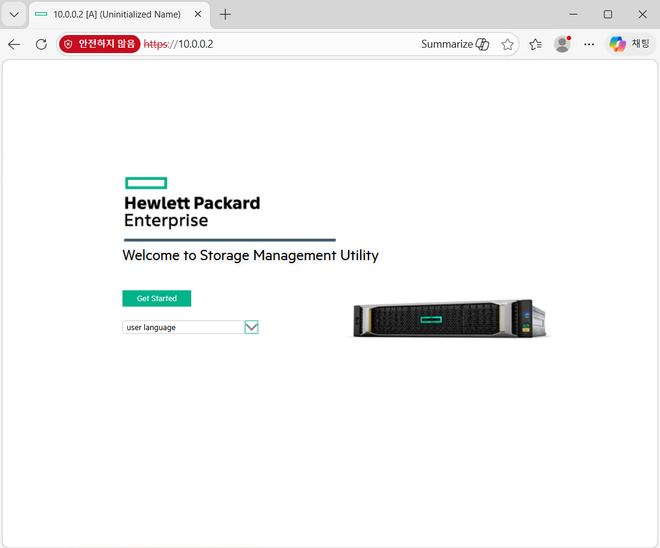Open the user language dropdown arrow
Image resolution: width=660 pixels, height=548 pixels.
252,327
